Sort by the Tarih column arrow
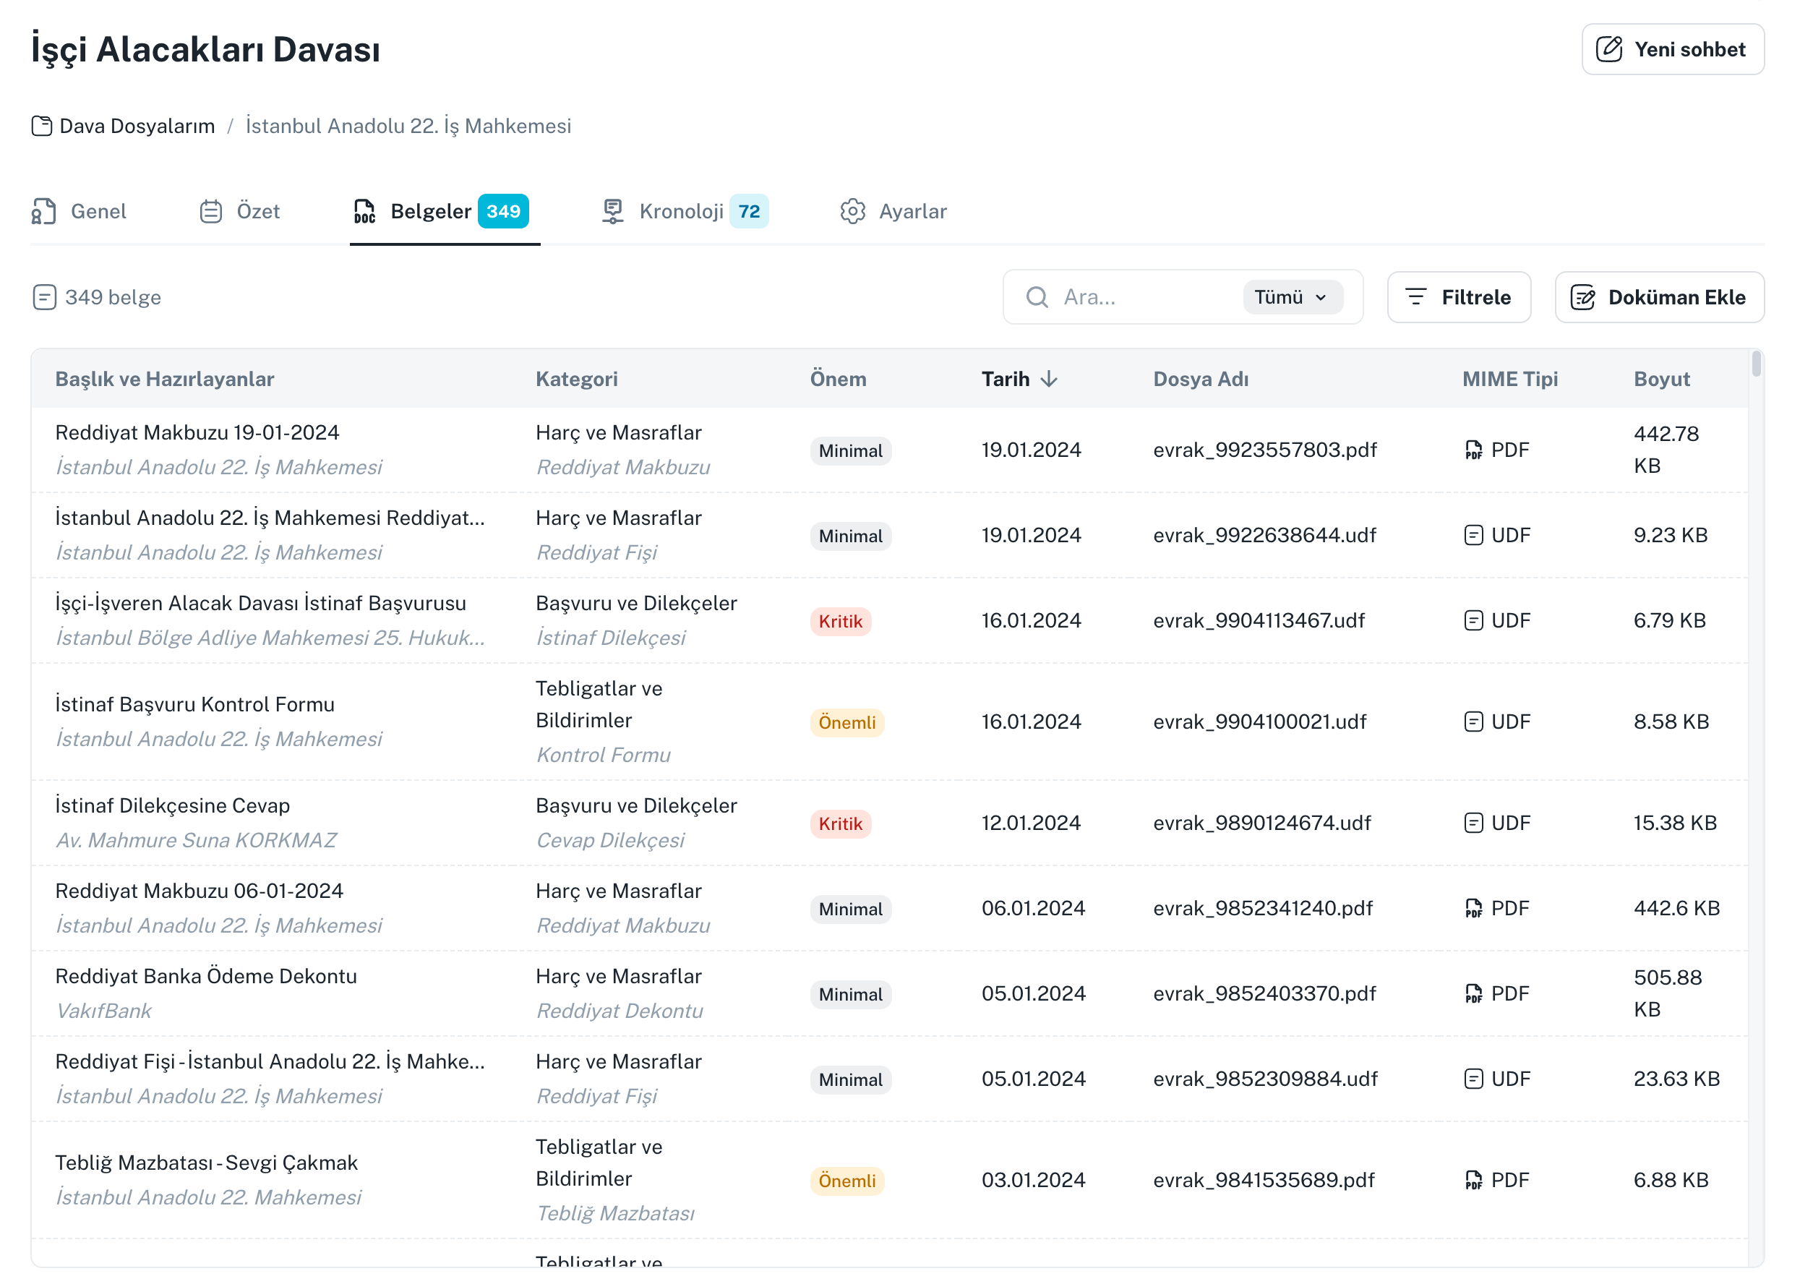This screenshot has height=1284, width=1800. 1049,380
